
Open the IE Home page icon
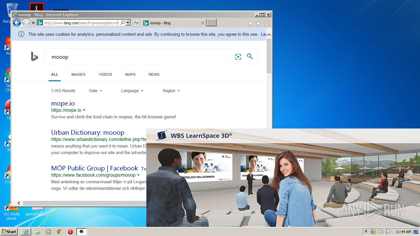click(250, 23)
